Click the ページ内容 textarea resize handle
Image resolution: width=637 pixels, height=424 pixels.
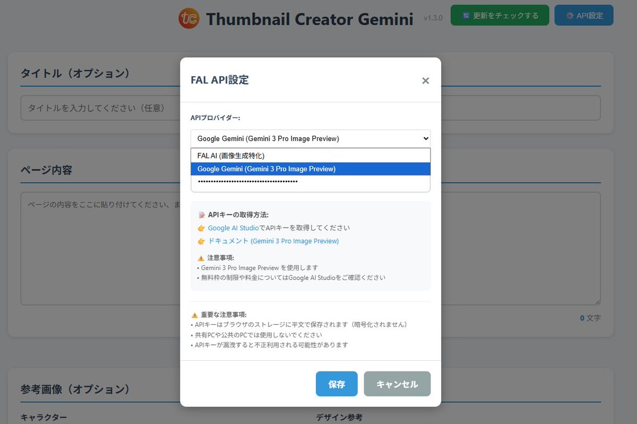(x=597, y=302)
